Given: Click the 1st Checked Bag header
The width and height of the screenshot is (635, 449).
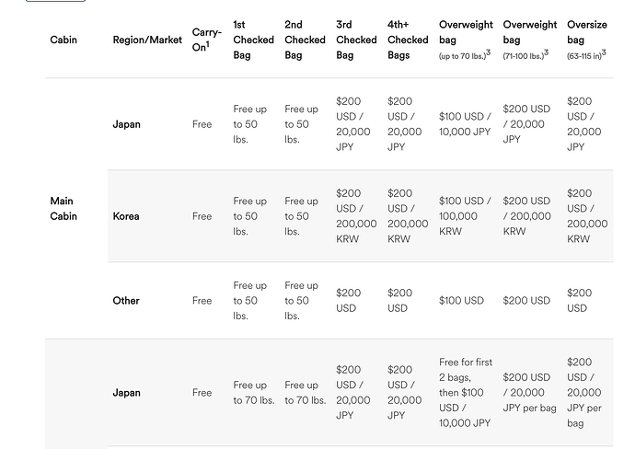Looking at the screenshot, I should pos(253,40).
